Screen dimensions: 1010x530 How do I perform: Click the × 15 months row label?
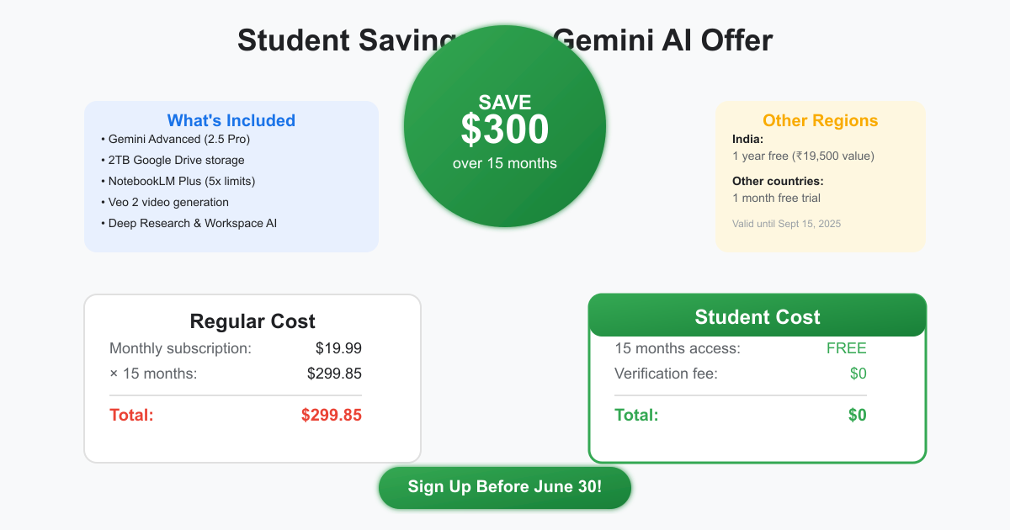(x=153, y=374)
